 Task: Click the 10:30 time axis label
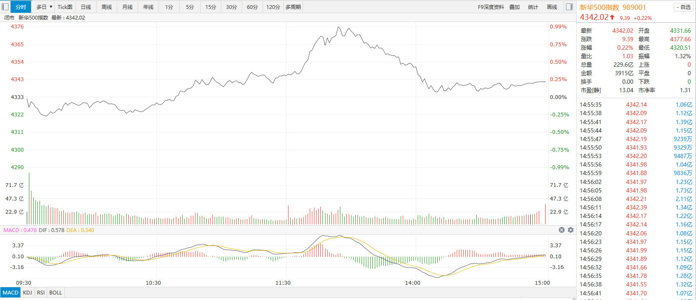153,283
